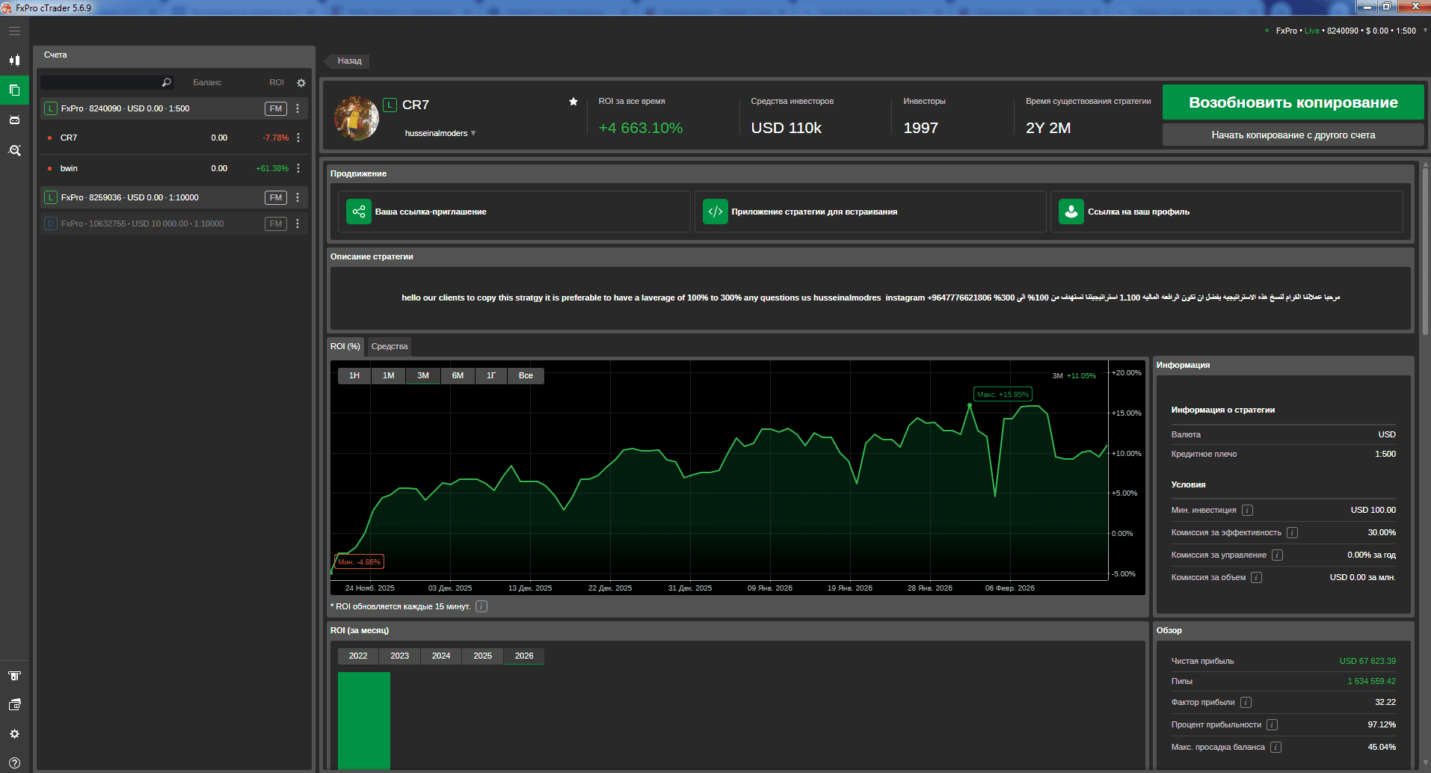This screenshot has height=773, width=1431.
Task: Open three-dot menu for bwin strategy
Action: [x=298, y=168]
